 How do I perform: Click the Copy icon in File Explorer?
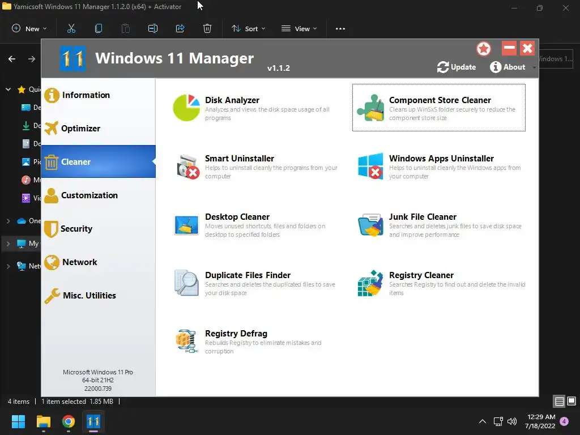pyautogui.click(x=99, y=28)
